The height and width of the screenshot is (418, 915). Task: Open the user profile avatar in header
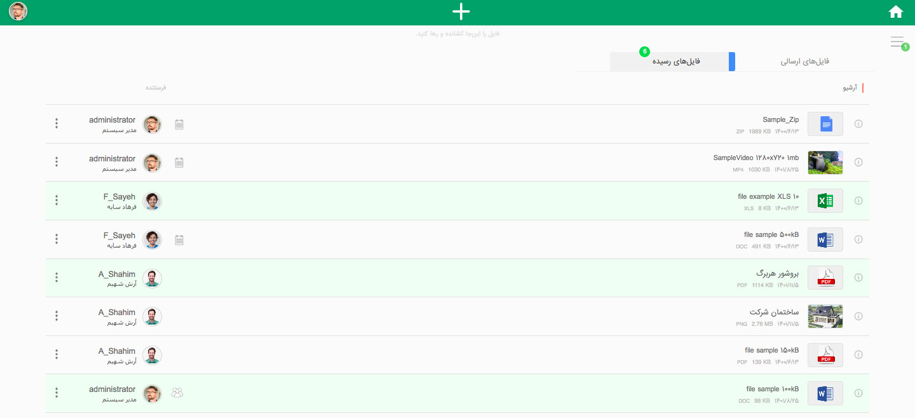pos(18,11)
